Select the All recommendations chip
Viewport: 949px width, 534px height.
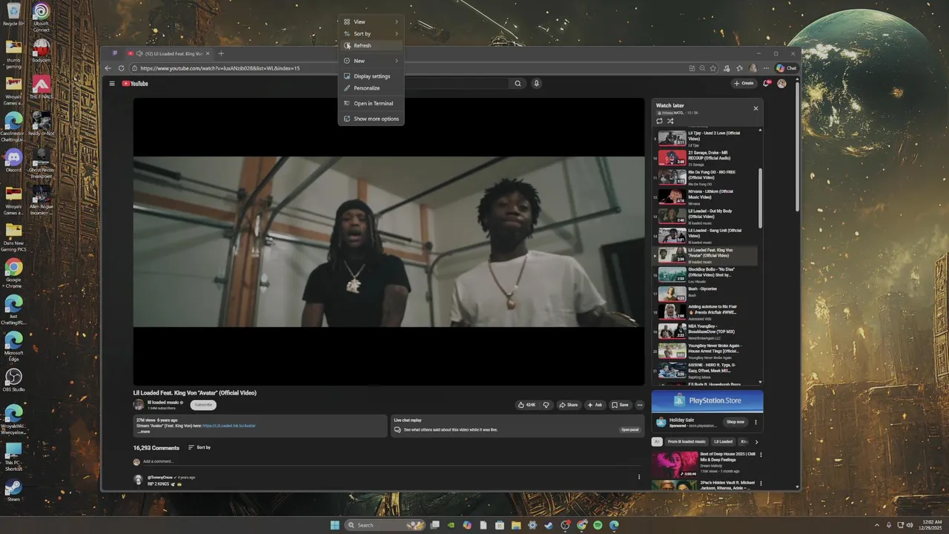657,441
